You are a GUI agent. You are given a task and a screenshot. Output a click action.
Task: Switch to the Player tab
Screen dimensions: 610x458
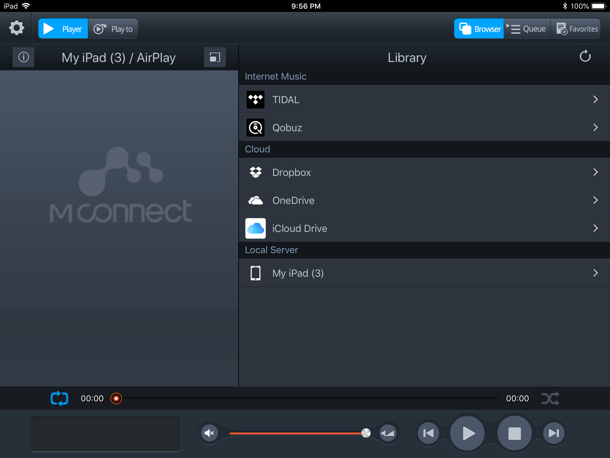tap(63, 29)
